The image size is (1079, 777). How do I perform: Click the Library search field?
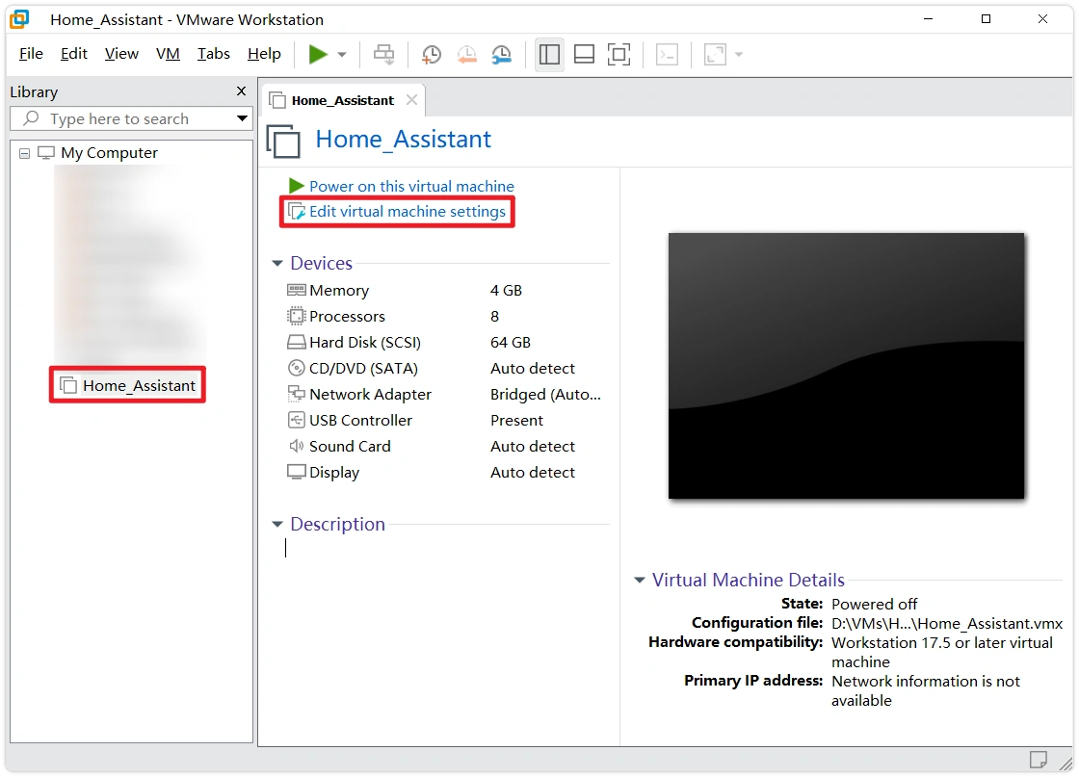[131, 119]
